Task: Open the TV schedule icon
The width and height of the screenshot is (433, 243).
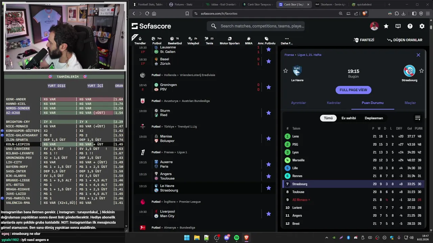Action: coord(398,26)
